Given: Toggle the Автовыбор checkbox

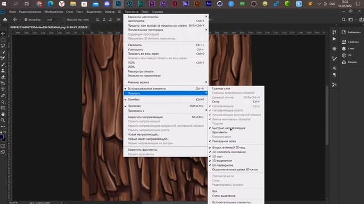Looking at the screenshot, I should [26, 20].
